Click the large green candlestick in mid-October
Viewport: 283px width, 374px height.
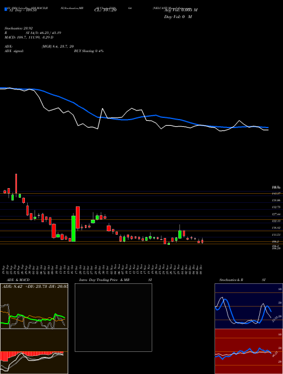[x=74, y=228]
